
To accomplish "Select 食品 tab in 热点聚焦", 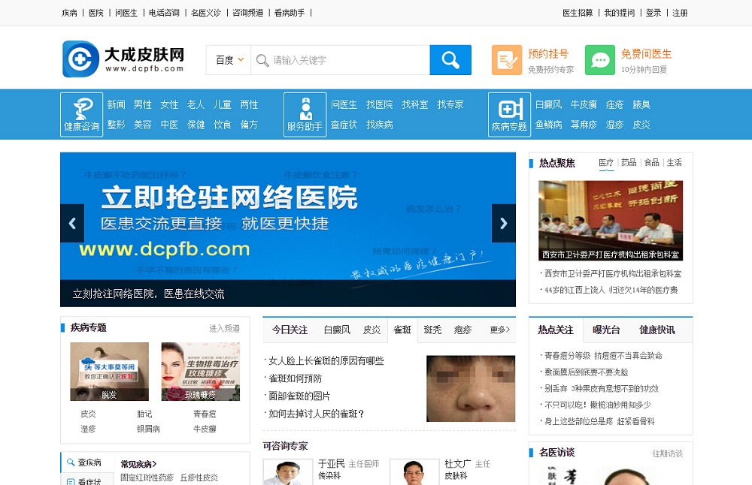I will 652,162.
